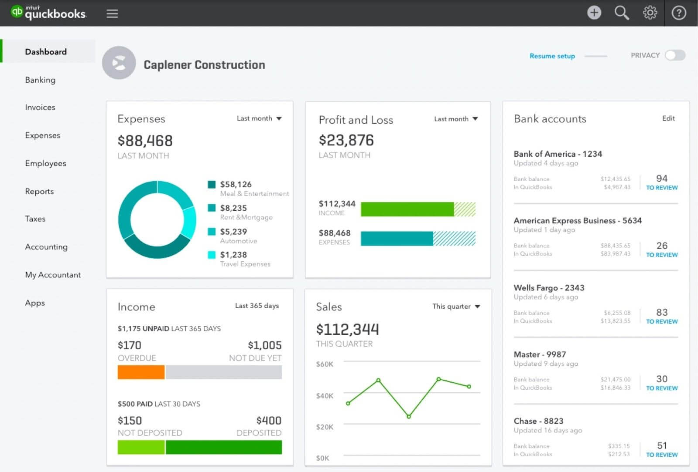This screenshot has width=698, height=472.
Task: Click the Meal & Entertainment legend square
Action: (x=212, y=184)
